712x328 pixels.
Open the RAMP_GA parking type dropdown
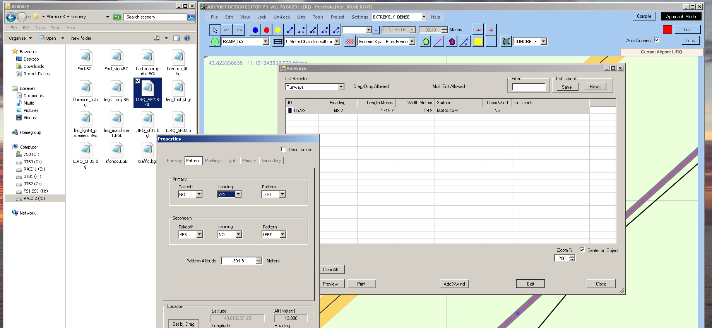pyautogui.click(x=265, y=42)
